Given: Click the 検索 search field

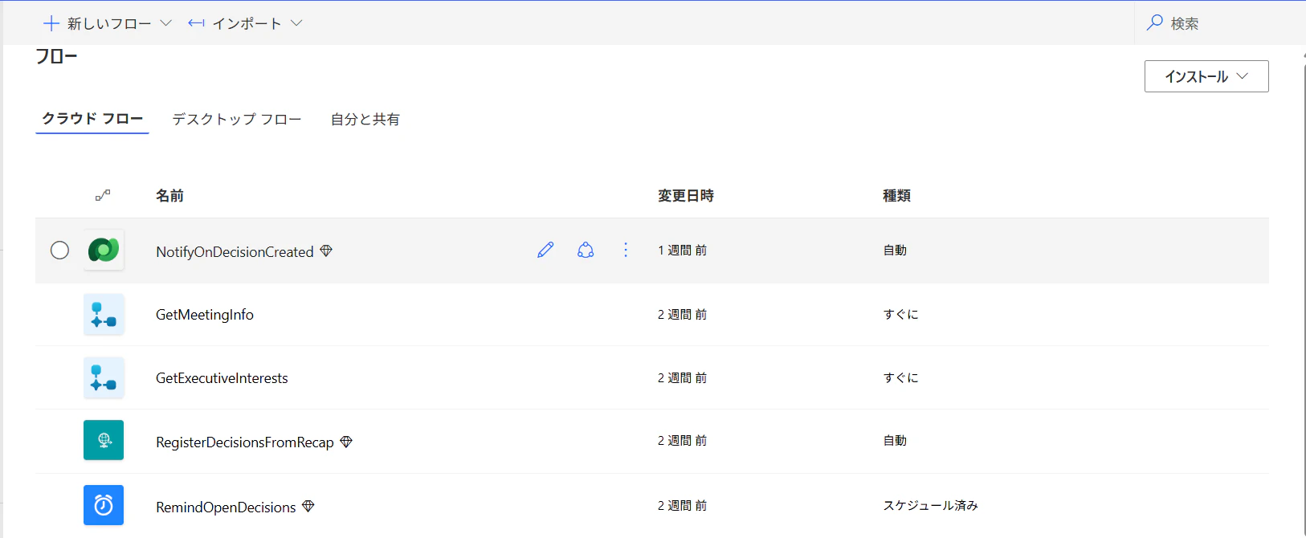Looking at the screenshot, I should click(x=1221, y=23).
